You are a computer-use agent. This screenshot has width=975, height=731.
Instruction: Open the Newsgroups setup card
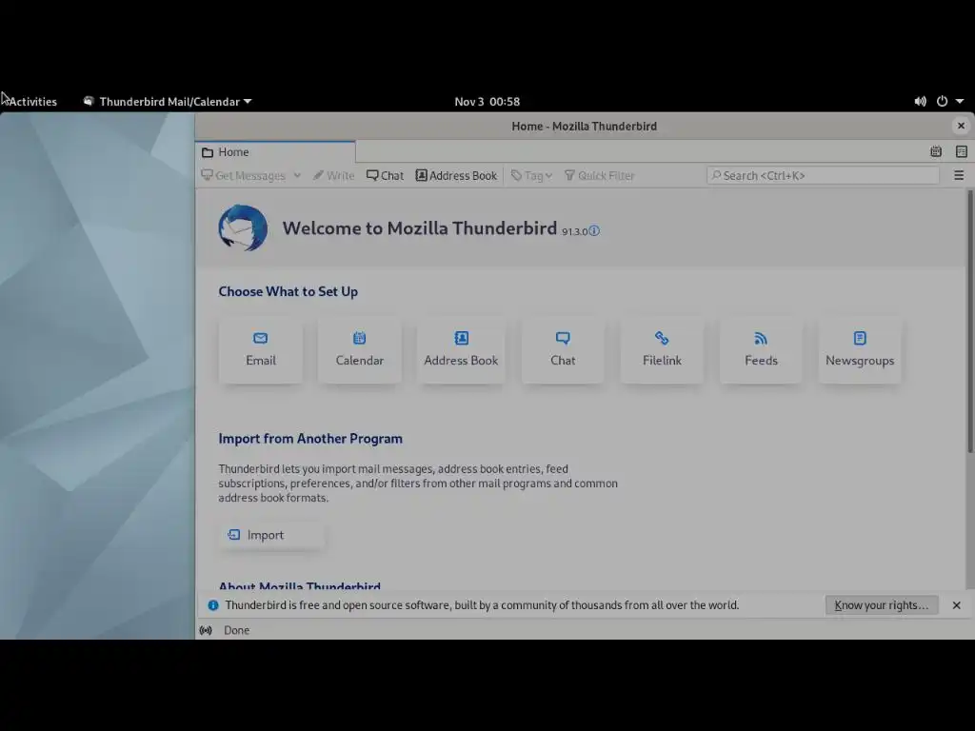[860, 350]
